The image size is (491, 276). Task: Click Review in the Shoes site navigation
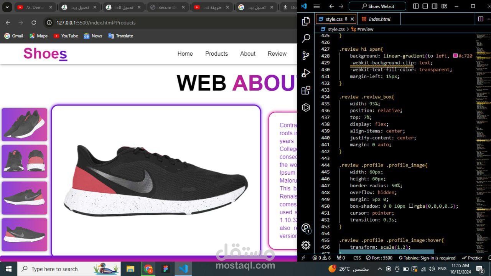point(277,54)
